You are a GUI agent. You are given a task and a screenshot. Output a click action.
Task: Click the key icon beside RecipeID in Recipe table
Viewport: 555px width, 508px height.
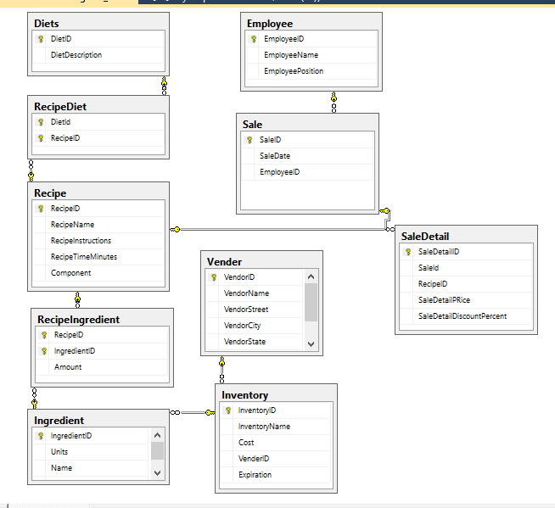tap(41, 209)
